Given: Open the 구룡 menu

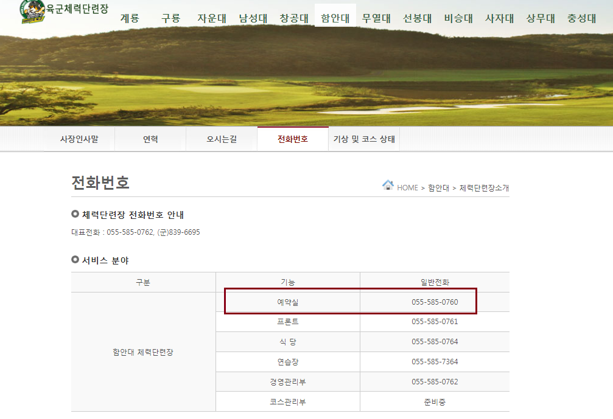Looking at the screenshot, I should [x=171, y=18].
